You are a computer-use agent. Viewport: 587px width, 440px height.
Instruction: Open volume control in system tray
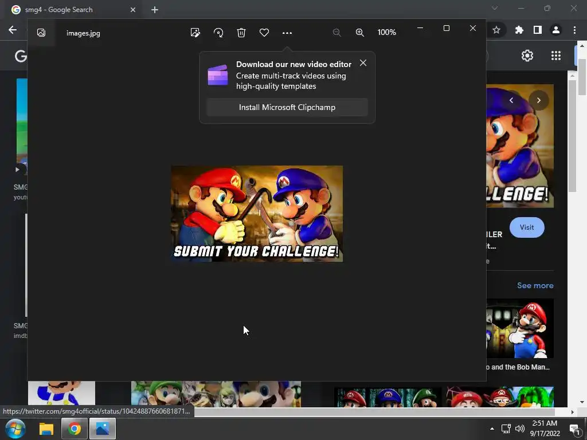[x=519, y=429]
